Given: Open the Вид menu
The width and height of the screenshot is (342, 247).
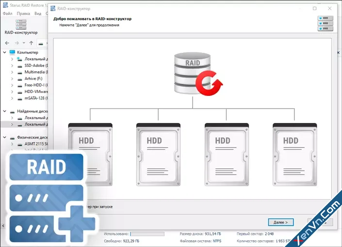Looking at the screenshot, I should tap(38, 14).
